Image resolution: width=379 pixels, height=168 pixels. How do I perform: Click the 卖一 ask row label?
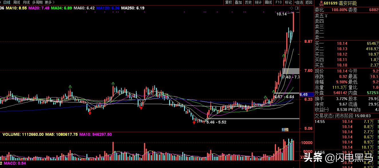click(x=319, y=37)
